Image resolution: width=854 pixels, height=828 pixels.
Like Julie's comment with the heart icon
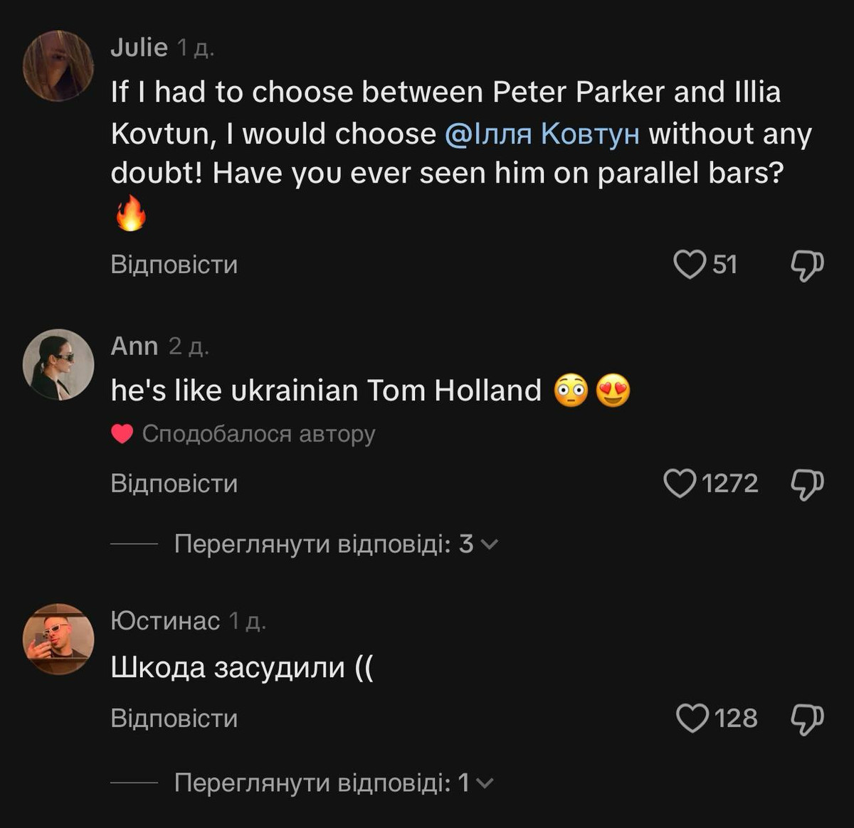pyautogui.click(x=689, y=265)
